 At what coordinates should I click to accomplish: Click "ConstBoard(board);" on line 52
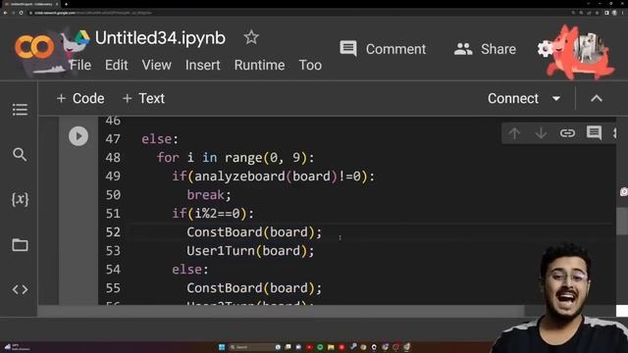(254, 232)
